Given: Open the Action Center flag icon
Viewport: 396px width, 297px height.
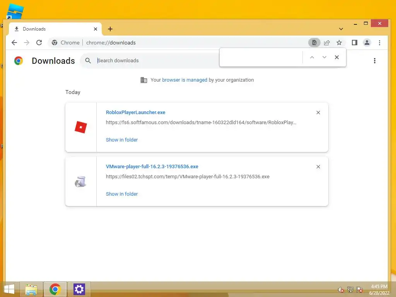Looking at the screenshot, I should coord(360,290).
